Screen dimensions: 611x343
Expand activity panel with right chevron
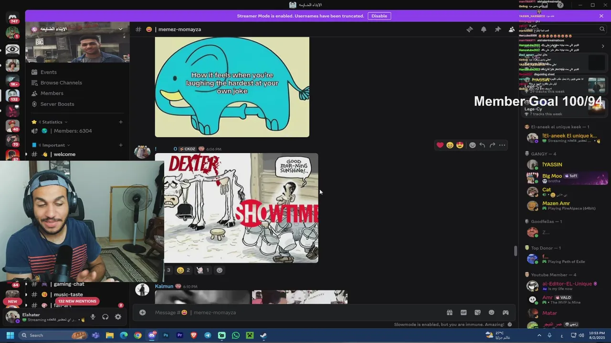602,46
